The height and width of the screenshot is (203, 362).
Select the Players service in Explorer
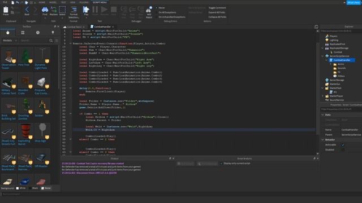coord(333,36)
